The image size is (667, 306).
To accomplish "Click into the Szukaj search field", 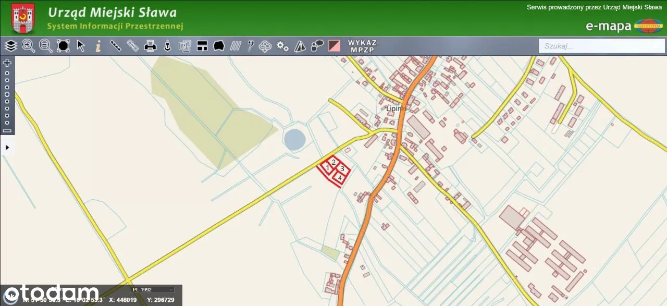I will 601,46.
